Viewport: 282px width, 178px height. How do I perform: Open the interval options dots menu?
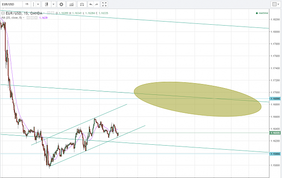(x=33, y=4)
